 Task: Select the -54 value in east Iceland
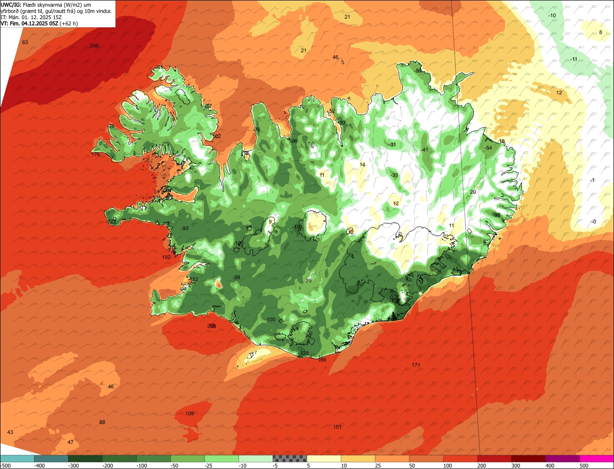(488, 148)
